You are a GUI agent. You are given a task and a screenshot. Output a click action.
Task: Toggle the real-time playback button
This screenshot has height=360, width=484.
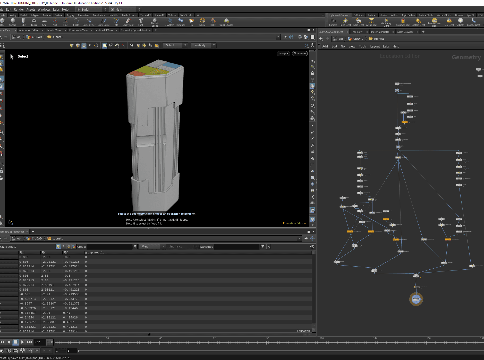pyautogui.click(x=23, y=350)
